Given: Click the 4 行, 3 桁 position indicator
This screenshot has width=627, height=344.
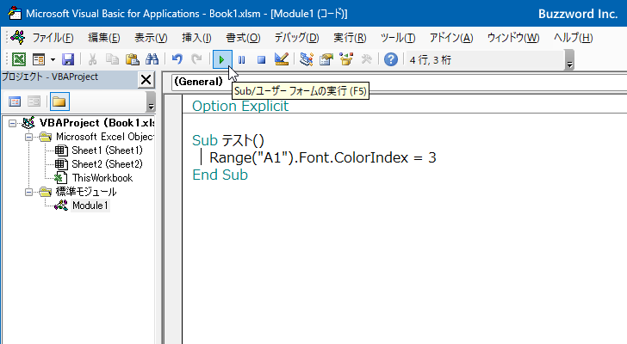Looking at the screenshot, I should pyautogui.click(x=431, y=60).
